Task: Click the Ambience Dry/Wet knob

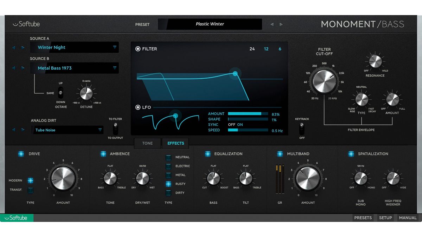Action: (142, 178)
